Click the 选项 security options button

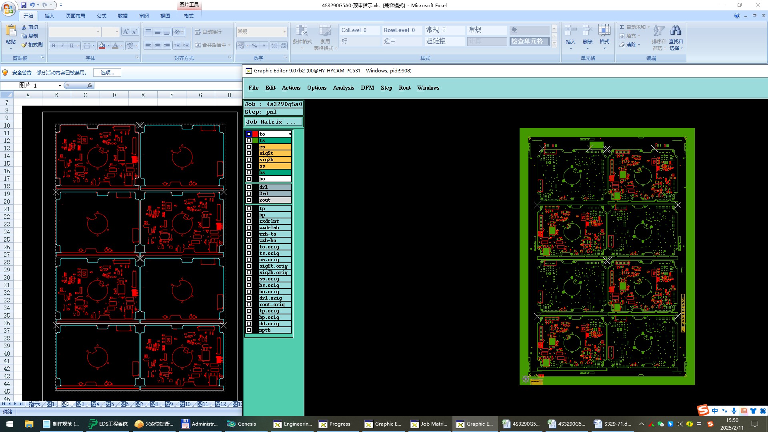point(107,73)
